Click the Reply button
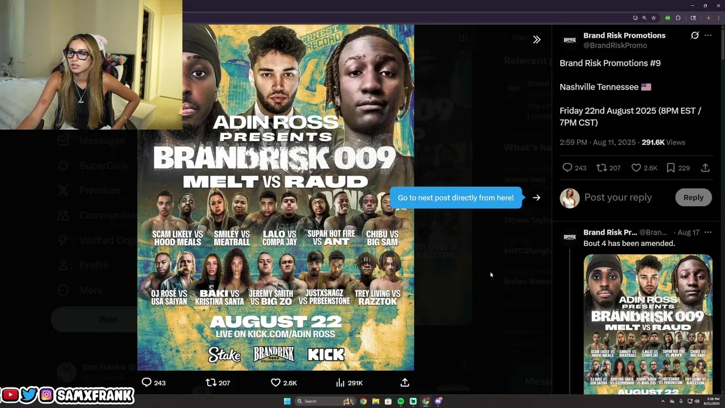725x408 pixels. click(x=693, y=197)
